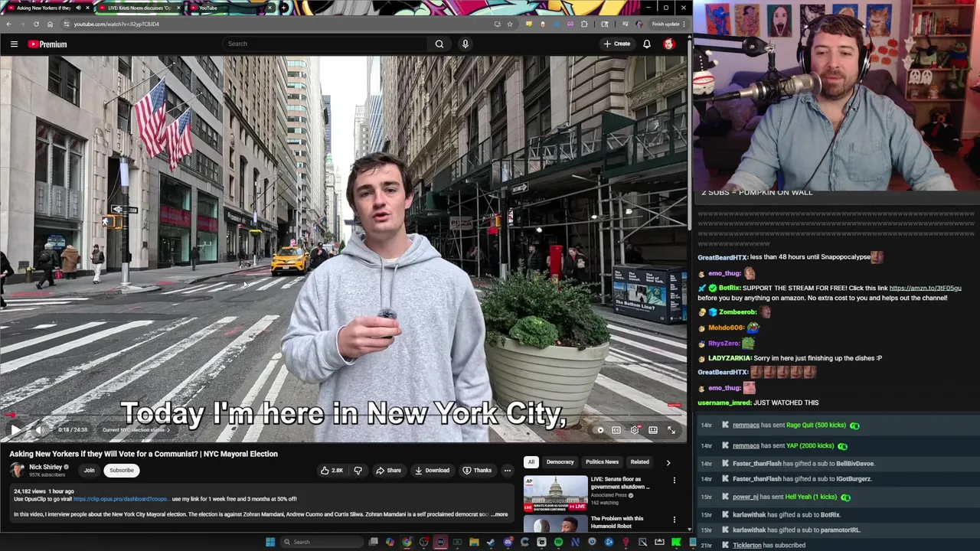Open the YouTube guide hamburger menu
Image resolution: width=980 pixels, height=551 pixels.
(x=14, y=44)
